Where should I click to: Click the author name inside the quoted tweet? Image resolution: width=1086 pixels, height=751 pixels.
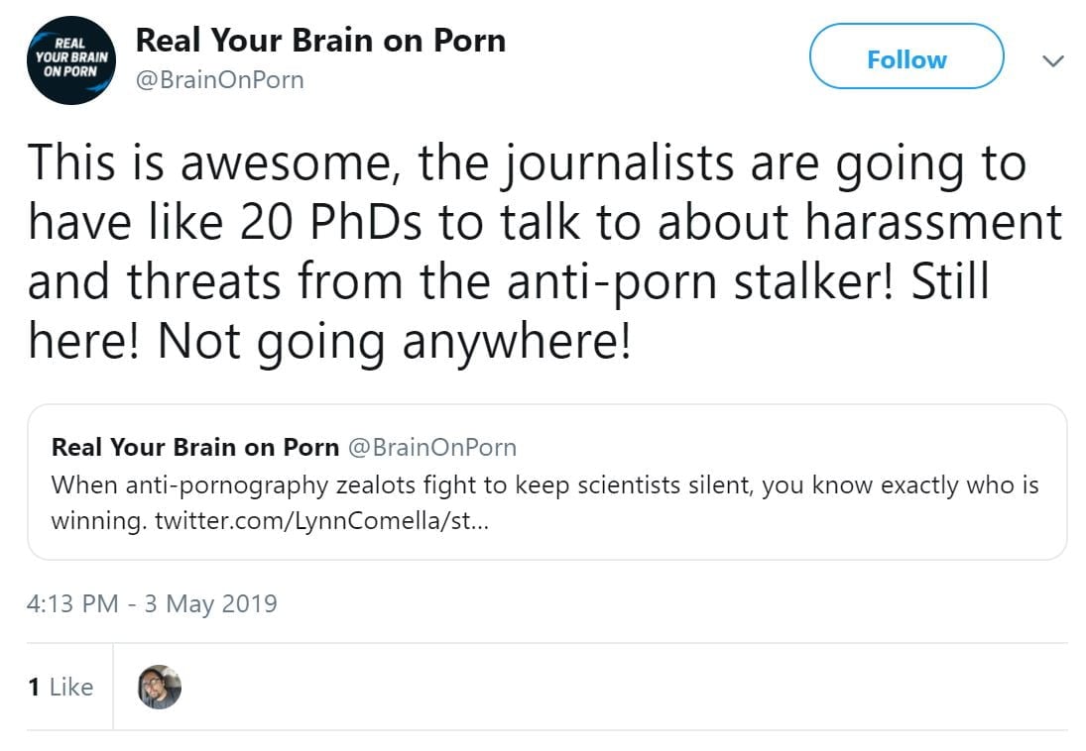click(x=194, y=447)
